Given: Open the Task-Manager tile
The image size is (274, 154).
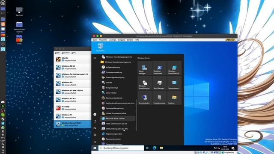Looking at the screenshot, I should pos(159,83).
